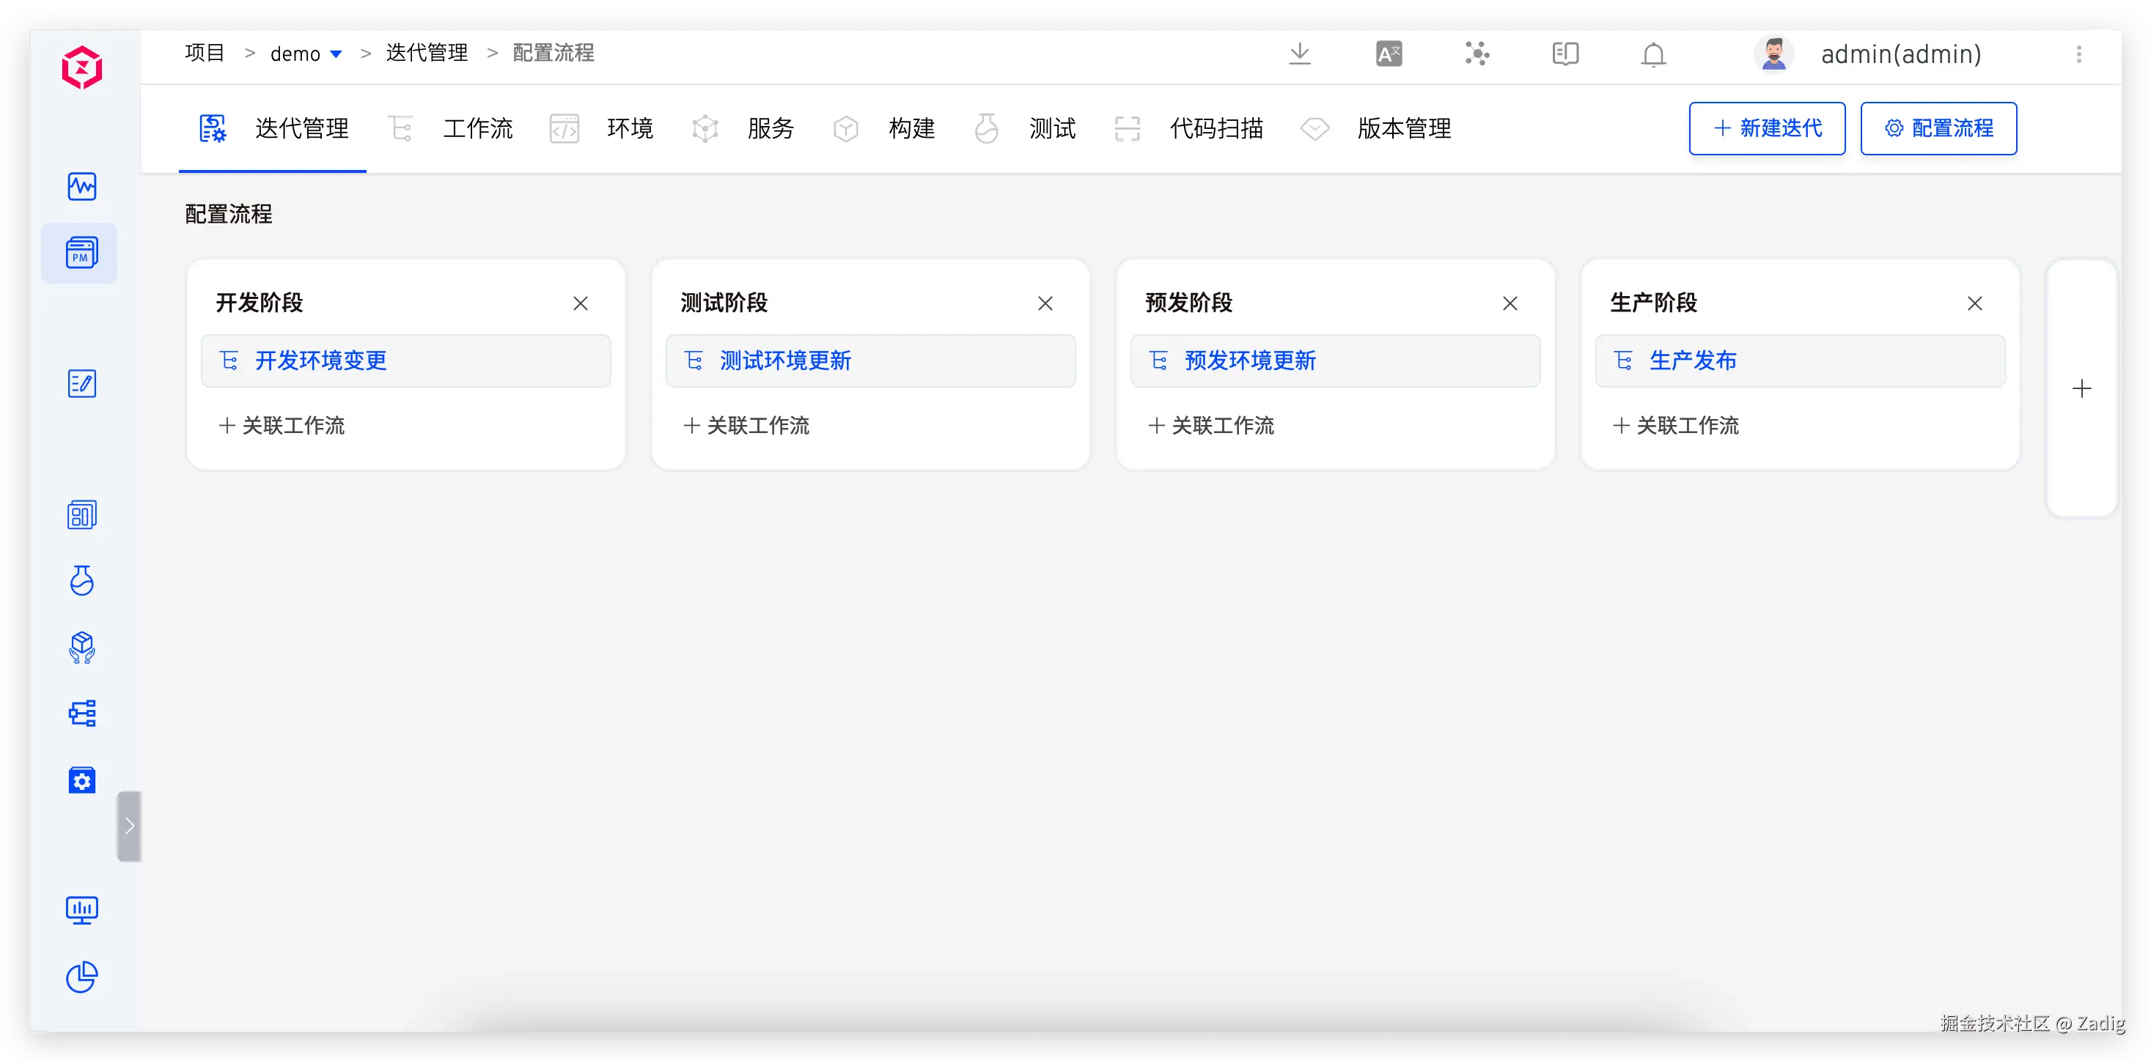
Task: Add a new stage with the plus card
Action: point(2081,389)
